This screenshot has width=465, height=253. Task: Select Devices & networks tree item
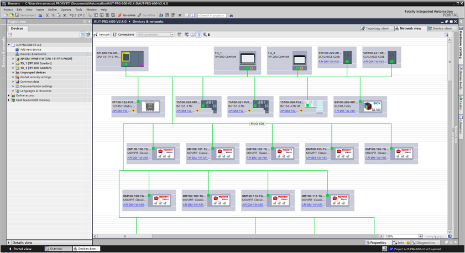tap(33, 54)
